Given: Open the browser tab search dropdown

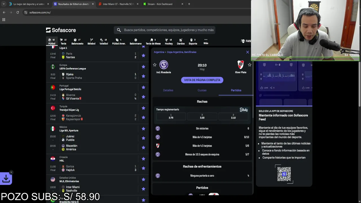Looking at the screenshot, I should (3, 4).
